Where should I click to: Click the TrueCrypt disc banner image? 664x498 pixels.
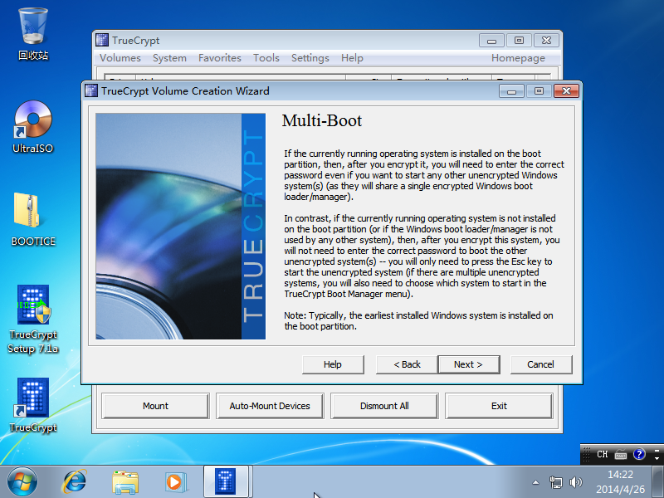pyautogui.click(x=180, y=226)
